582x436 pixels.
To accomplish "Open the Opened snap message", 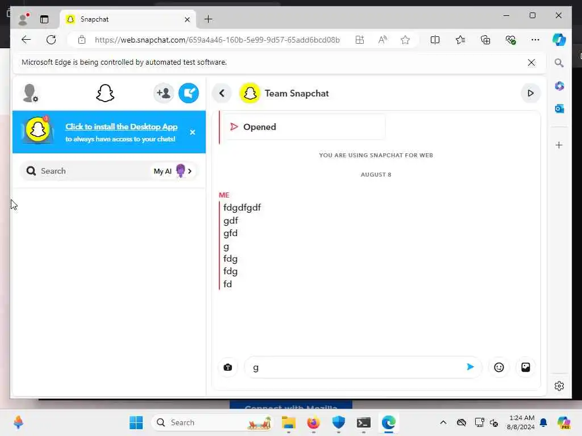I will pyautogui.click(x=304, y=127).
